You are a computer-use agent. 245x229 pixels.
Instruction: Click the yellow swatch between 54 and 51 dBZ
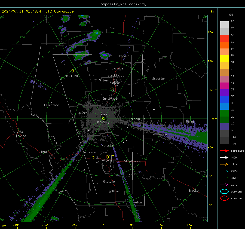(x=224, y=59)
